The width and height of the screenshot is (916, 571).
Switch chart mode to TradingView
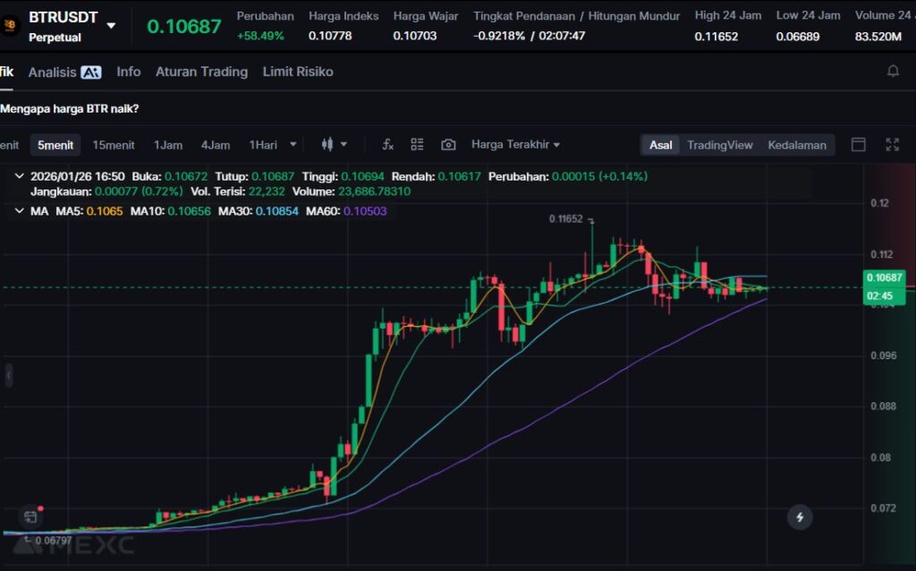(719, 145)
